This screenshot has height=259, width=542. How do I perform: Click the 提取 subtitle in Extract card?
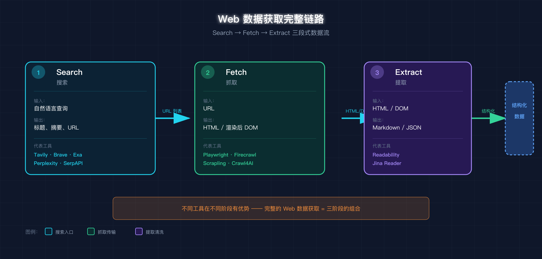point(401,82)
